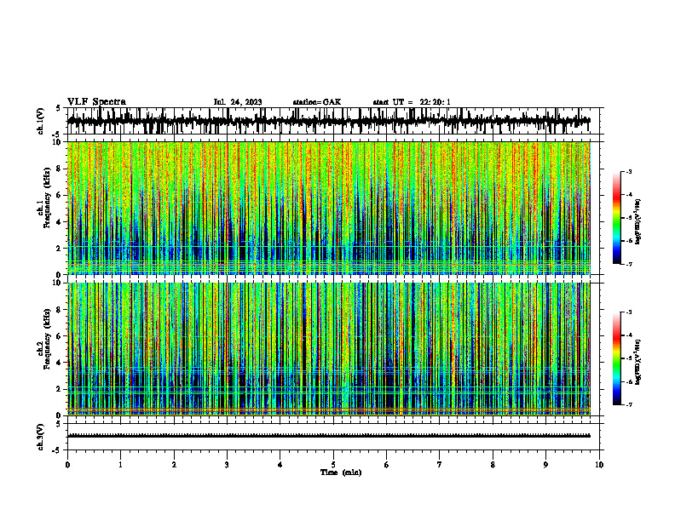Image resolution: width=675 pixels, height=521 pixels.
Task: Click time axis tick label "6"
Action: (387, 465)
